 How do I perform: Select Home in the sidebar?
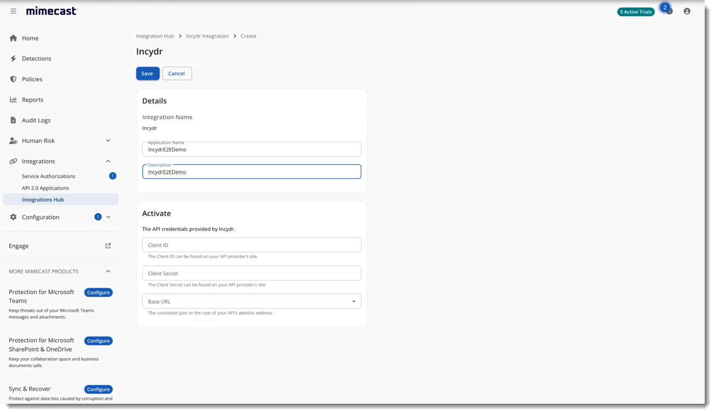pos(30,38)
